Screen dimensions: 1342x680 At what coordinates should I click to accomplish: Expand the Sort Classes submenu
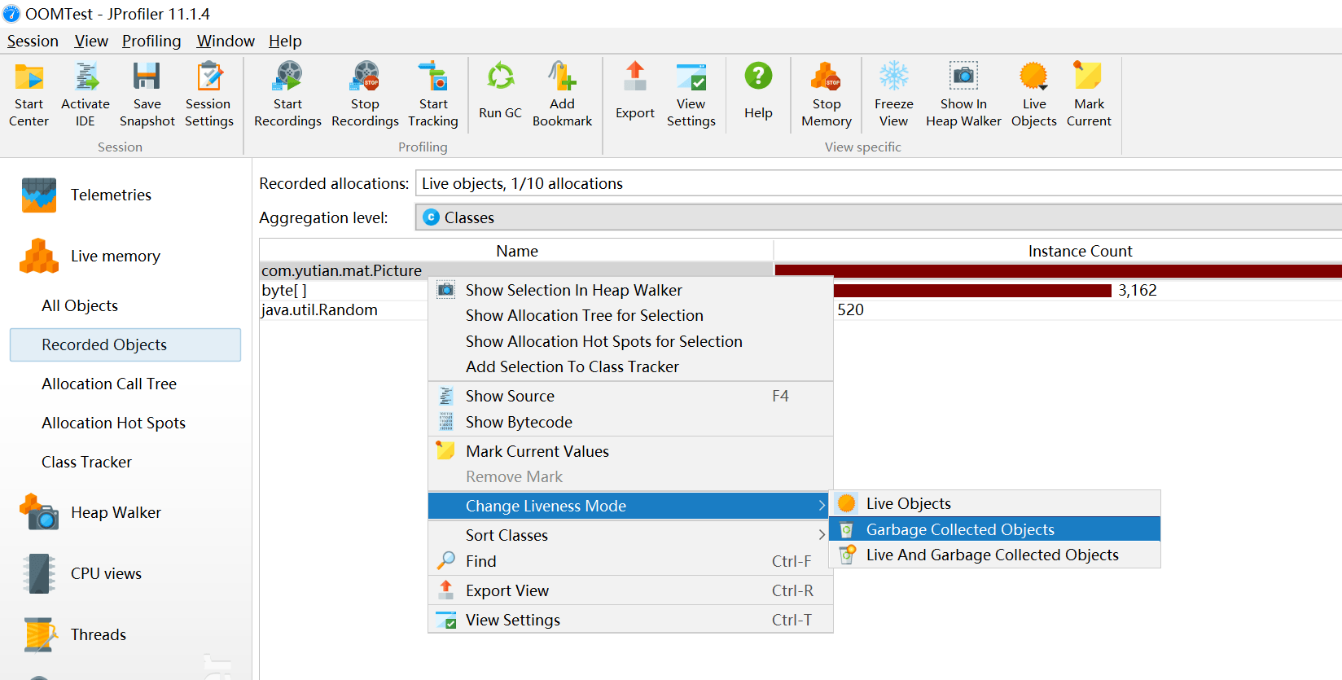(x=507, y=536)
